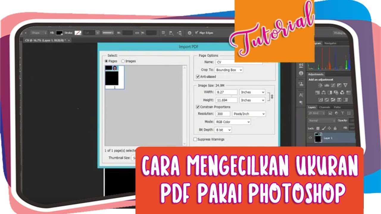Open the Pixels/Inch resolution dropdown

249,114
